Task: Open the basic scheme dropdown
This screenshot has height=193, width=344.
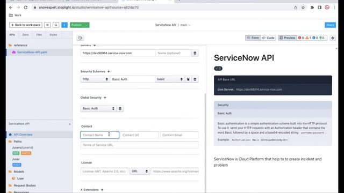Action: tap(170, 79)
